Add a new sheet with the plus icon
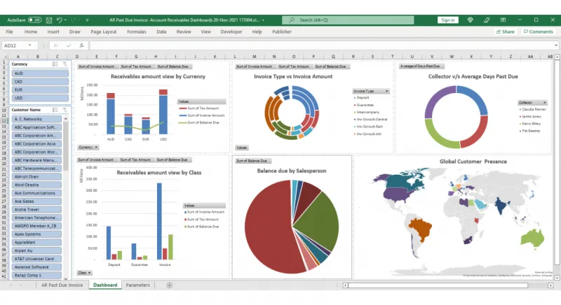This screenshot has height=305, width=561. [x=169, y=285]
